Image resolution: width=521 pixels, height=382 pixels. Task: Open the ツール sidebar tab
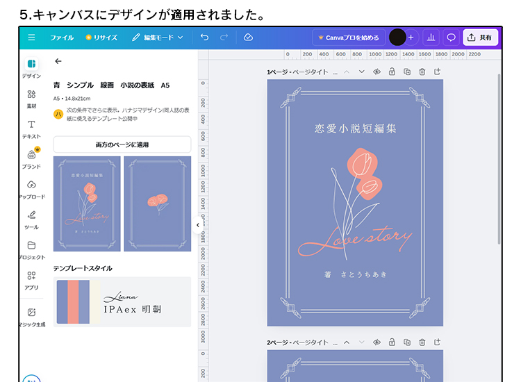pos(31,220)
